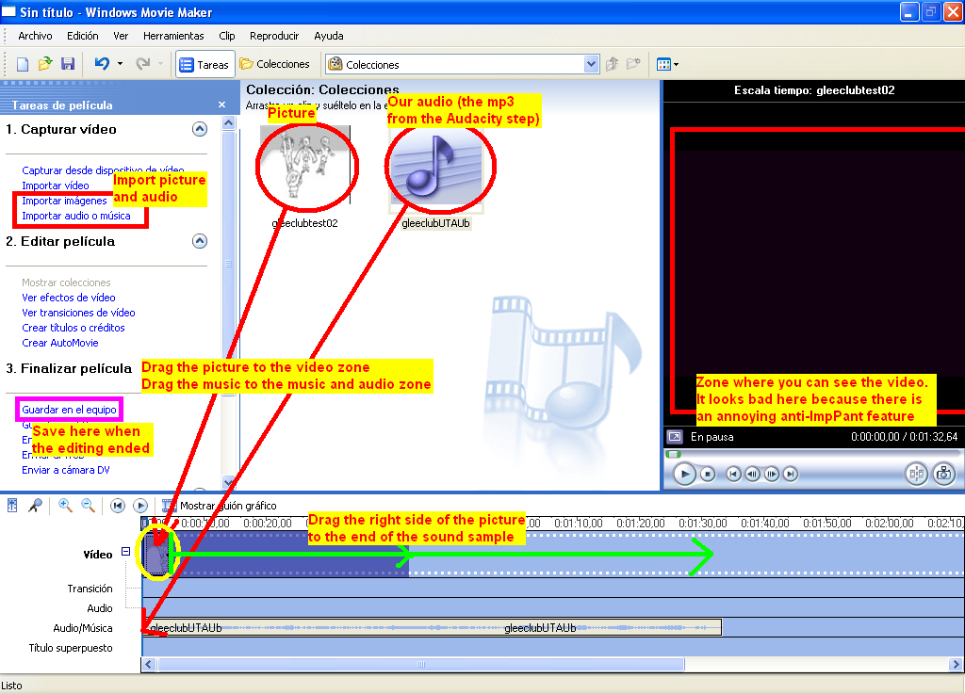Click the Set Audio Levels icon

[12, 506]
